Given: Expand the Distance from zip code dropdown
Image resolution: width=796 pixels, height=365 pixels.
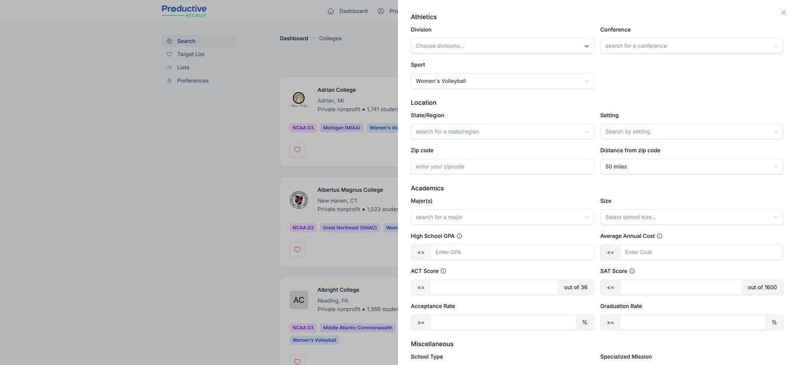Looking at the screenshot, I should 692,167.
